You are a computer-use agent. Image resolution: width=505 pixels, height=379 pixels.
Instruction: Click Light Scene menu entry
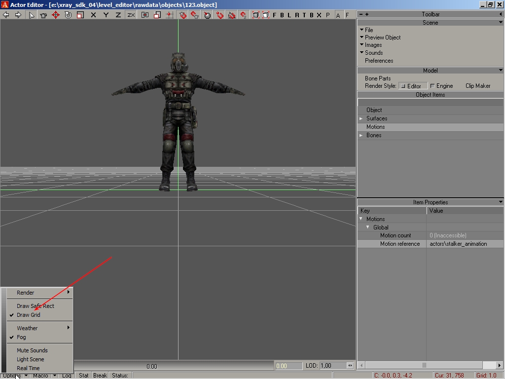(40, 359)
